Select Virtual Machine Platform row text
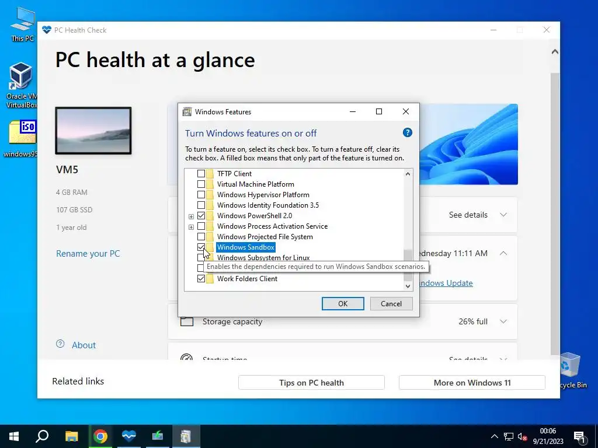The image size is (598, 448). click(x=256, y=184)
